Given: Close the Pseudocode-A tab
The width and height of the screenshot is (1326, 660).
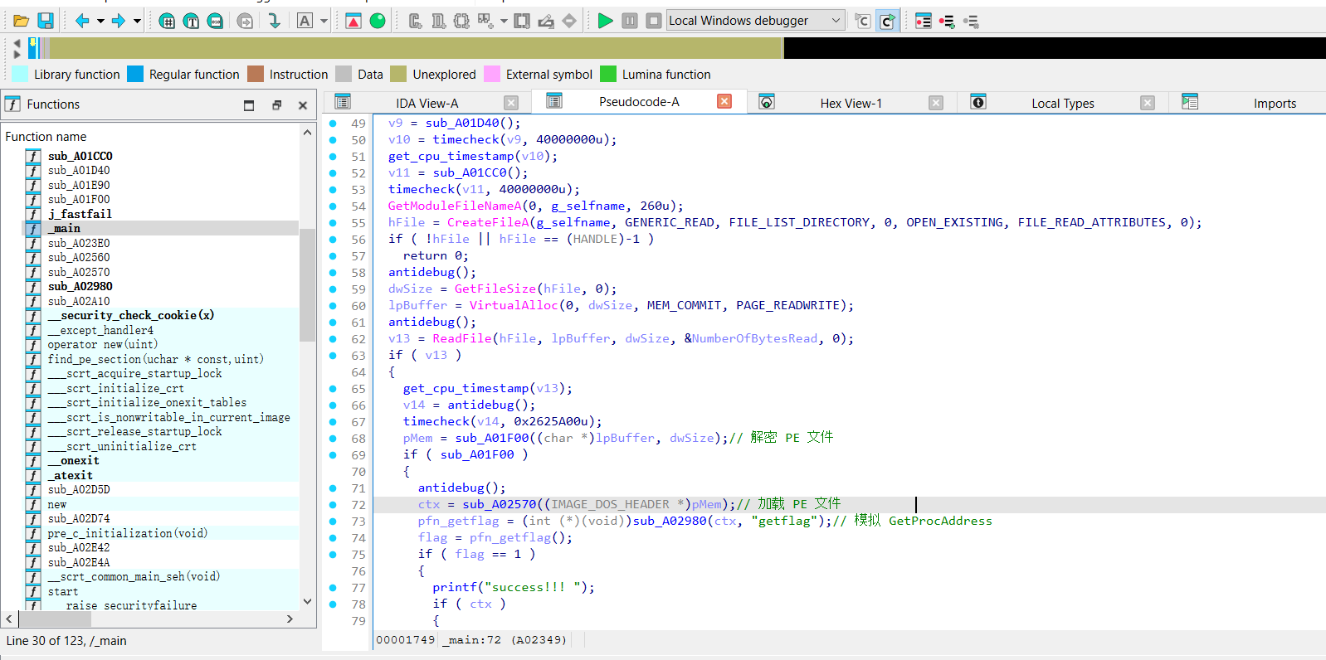Looking at the screenshot, I should pyautogui.click(x=724, y=101).
